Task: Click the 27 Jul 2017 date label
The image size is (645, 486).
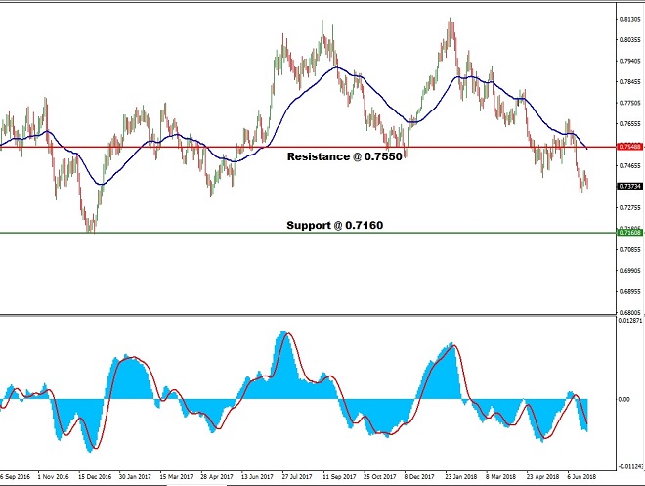Action: pos(297,477)
